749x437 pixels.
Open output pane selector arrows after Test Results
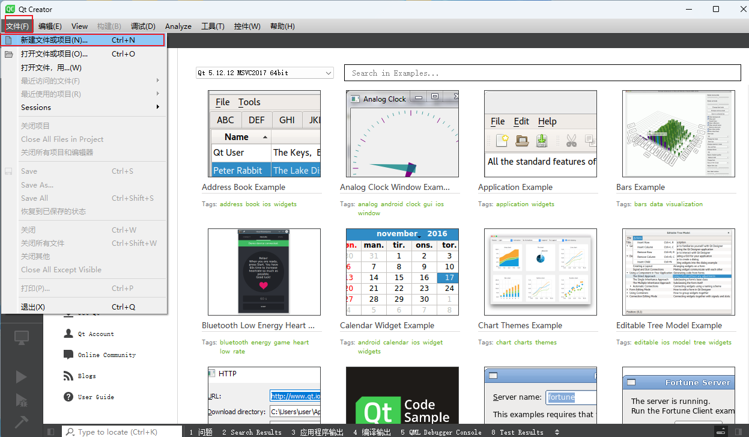[x=557, y=432]
